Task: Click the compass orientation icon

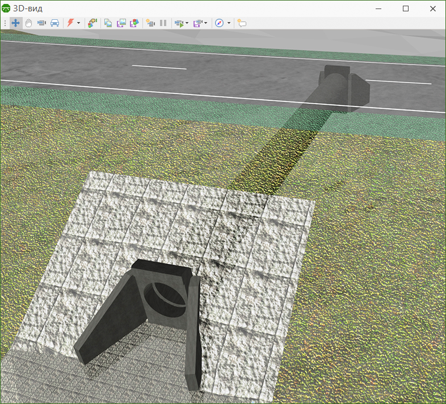Action: [x=219, y=23]
